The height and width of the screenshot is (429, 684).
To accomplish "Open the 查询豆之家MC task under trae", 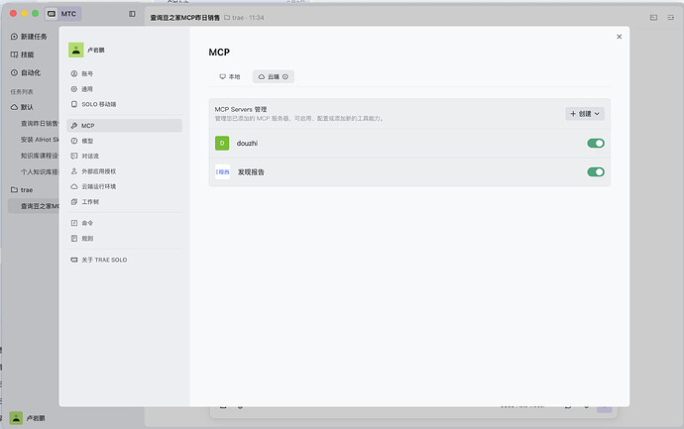I will coord(34,206).
